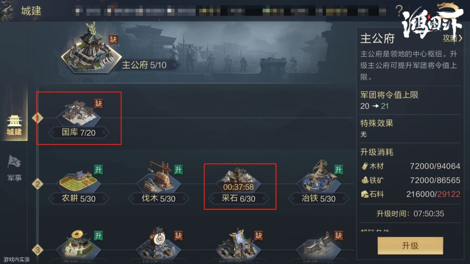Image resolution: width=470 pixels, height=264 pixels.
Task: Select the 国库 treasury building icon
Action: tap(77, 114)
